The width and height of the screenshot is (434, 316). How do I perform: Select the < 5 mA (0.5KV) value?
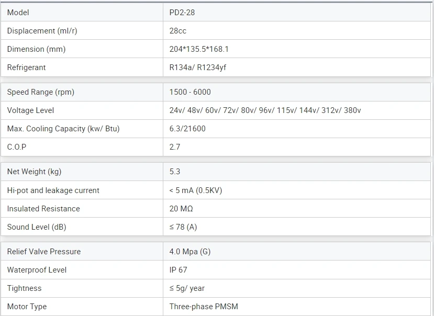[x=196, y=190]
